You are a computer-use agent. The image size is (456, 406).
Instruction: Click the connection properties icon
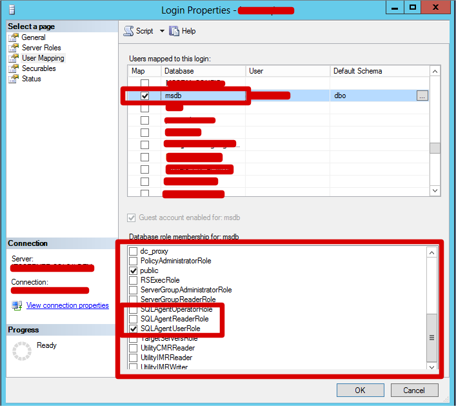coord(17,305)
